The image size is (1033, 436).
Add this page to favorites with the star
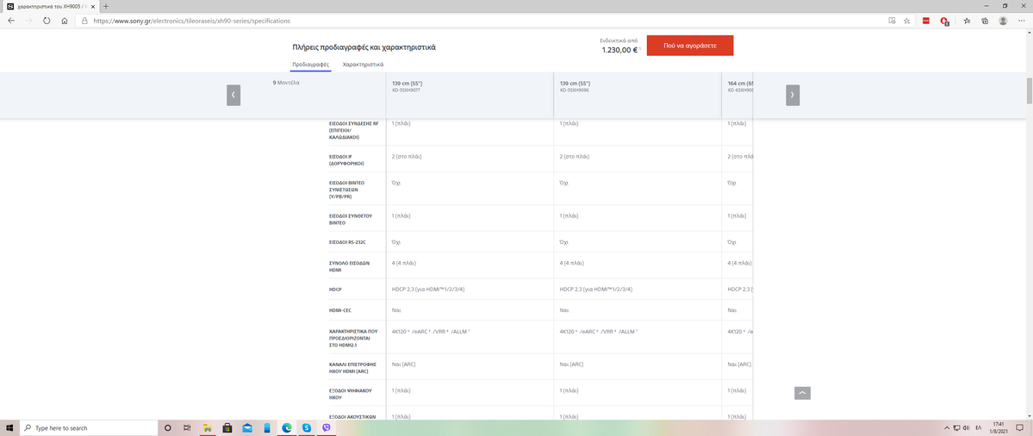[907, 21]
